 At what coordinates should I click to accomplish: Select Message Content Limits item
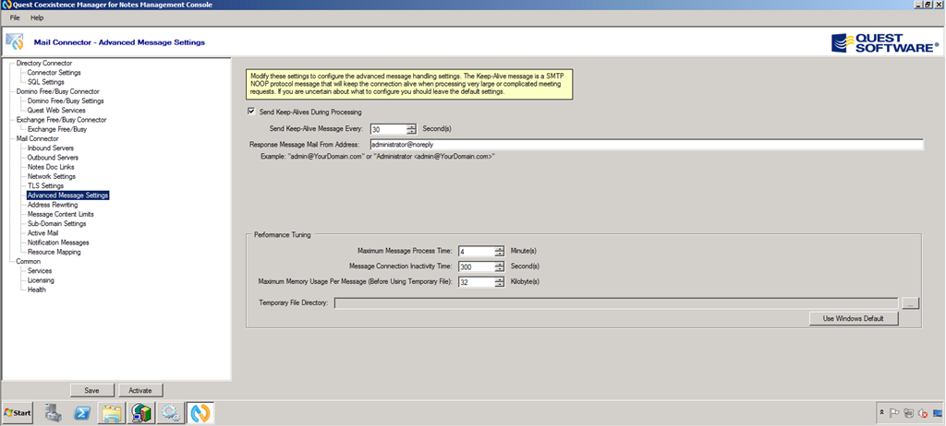pos(60,215)
